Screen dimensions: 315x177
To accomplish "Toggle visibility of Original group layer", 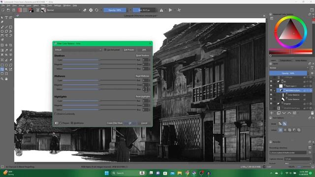I will click(x=271, y=104).
